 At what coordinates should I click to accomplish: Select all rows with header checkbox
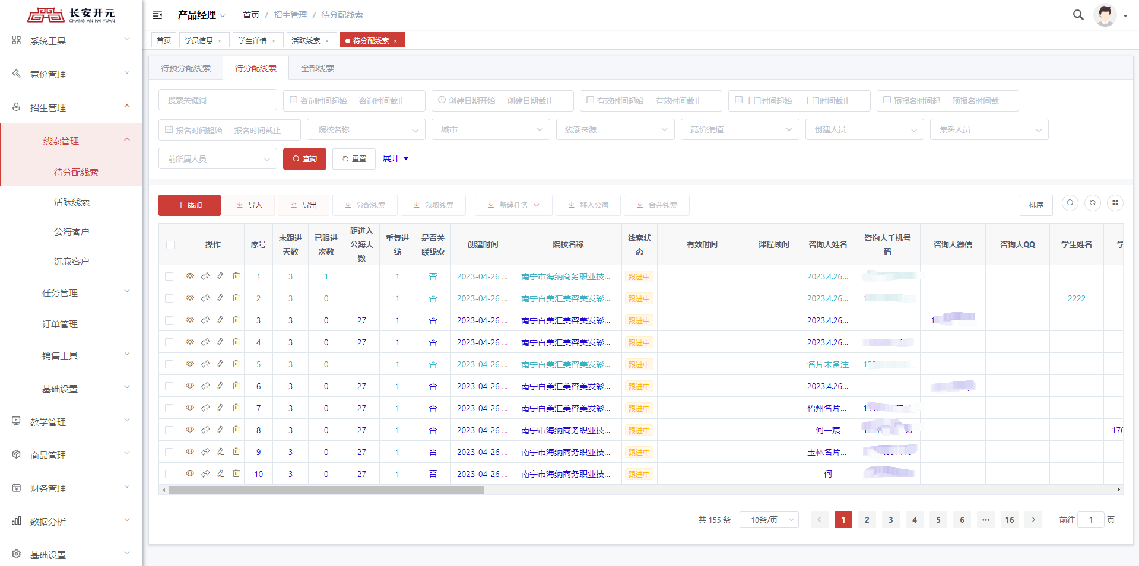click(170, 244)
